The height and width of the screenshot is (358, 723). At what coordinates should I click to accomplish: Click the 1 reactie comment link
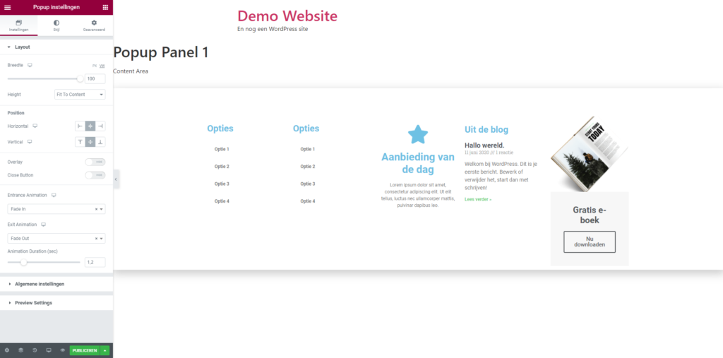click(503, 153)
